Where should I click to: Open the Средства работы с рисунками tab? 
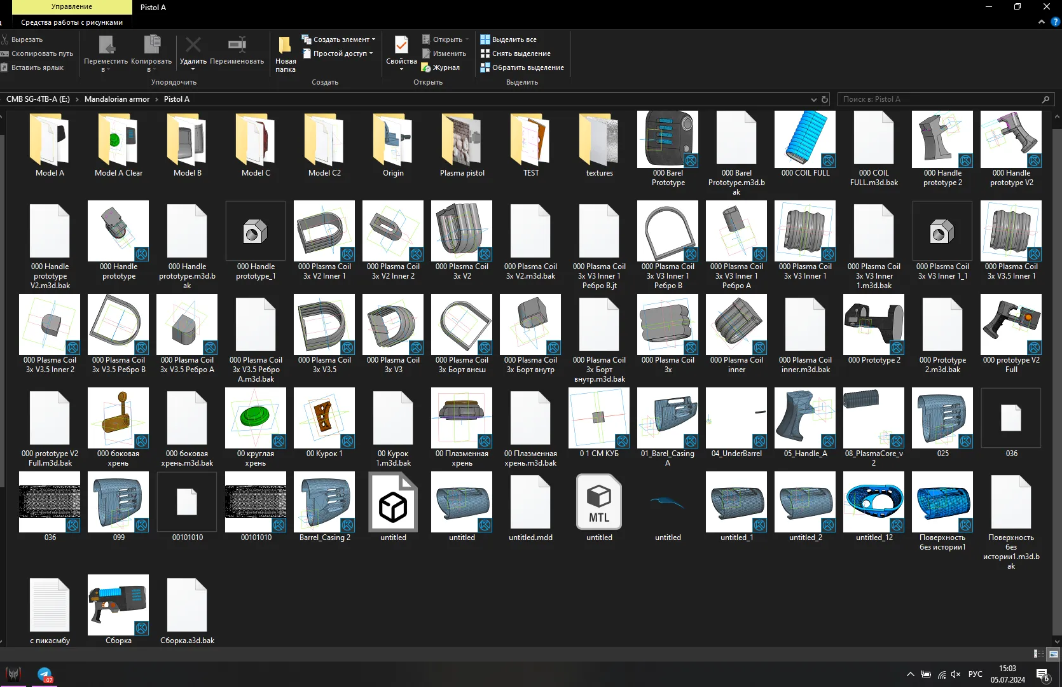point(72,22)
